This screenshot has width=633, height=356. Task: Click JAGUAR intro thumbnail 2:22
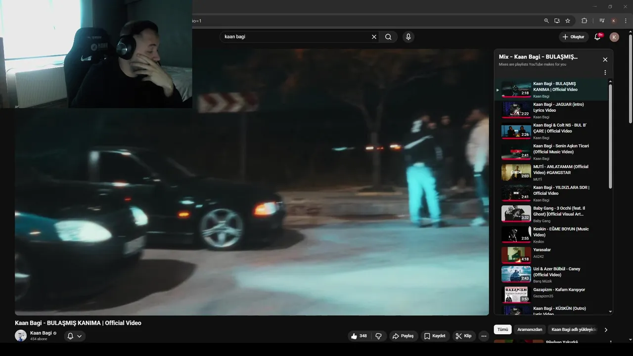click(x=516, y=110)
